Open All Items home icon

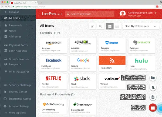[x=5, y=18]
